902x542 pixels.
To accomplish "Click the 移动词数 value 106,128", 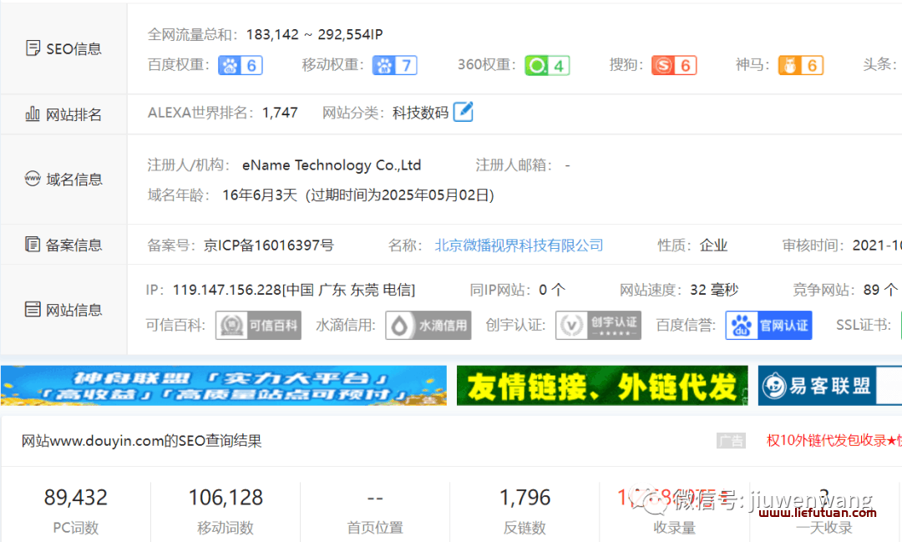I will [x=225, y=498].
